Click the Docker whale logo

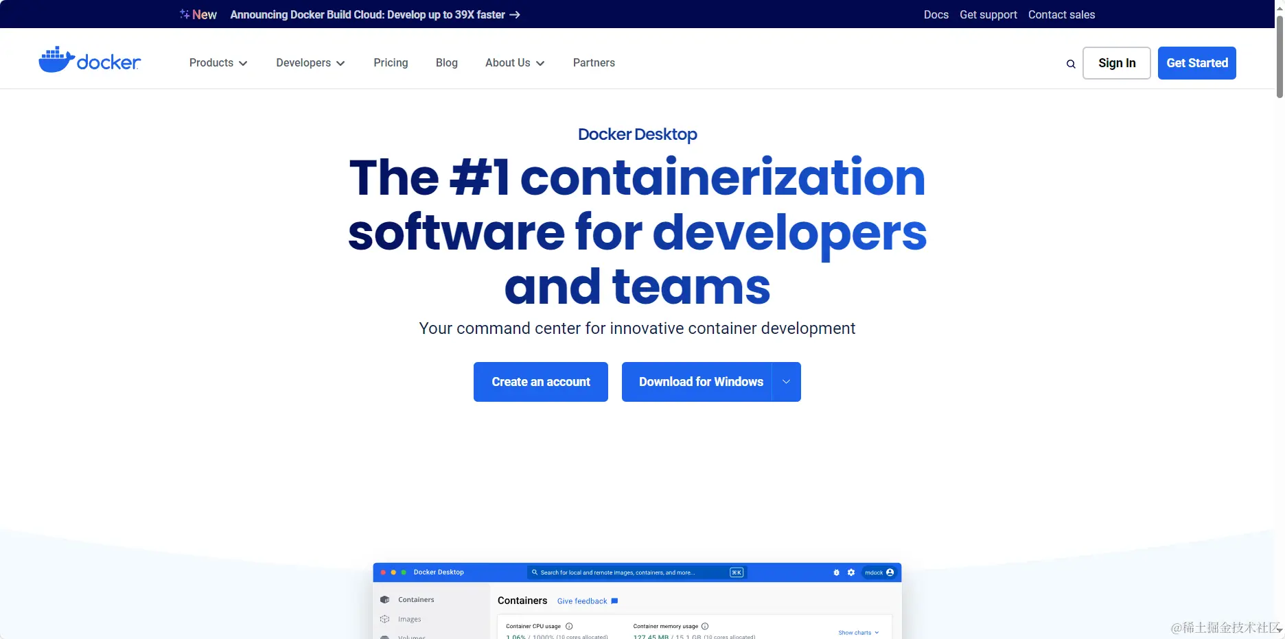point(89,60)
